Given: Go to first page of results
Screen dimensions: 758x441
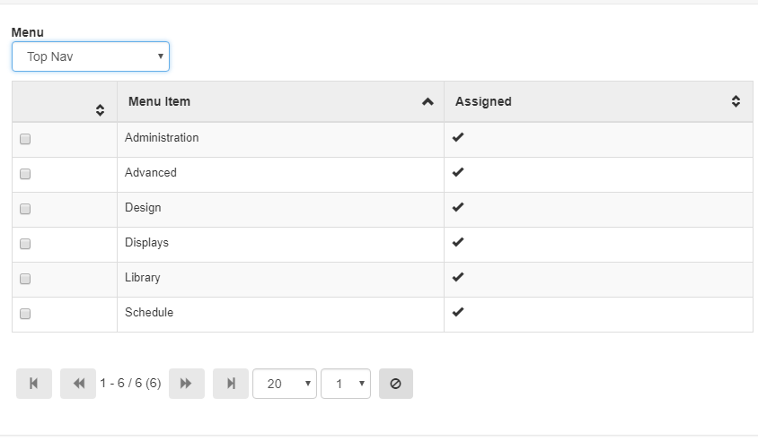Looking at the screenshot, I should 34,384.
